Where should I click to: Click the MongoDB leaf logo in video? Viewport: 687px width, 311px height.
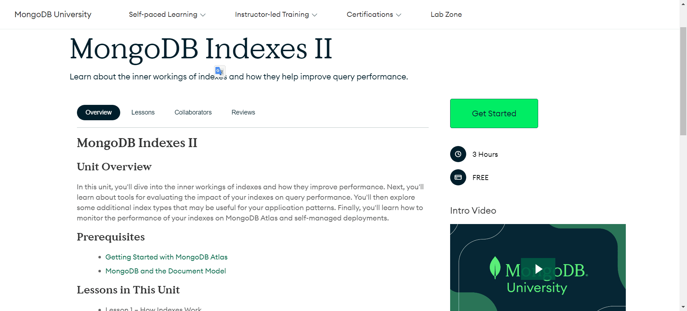pos(495,268)
